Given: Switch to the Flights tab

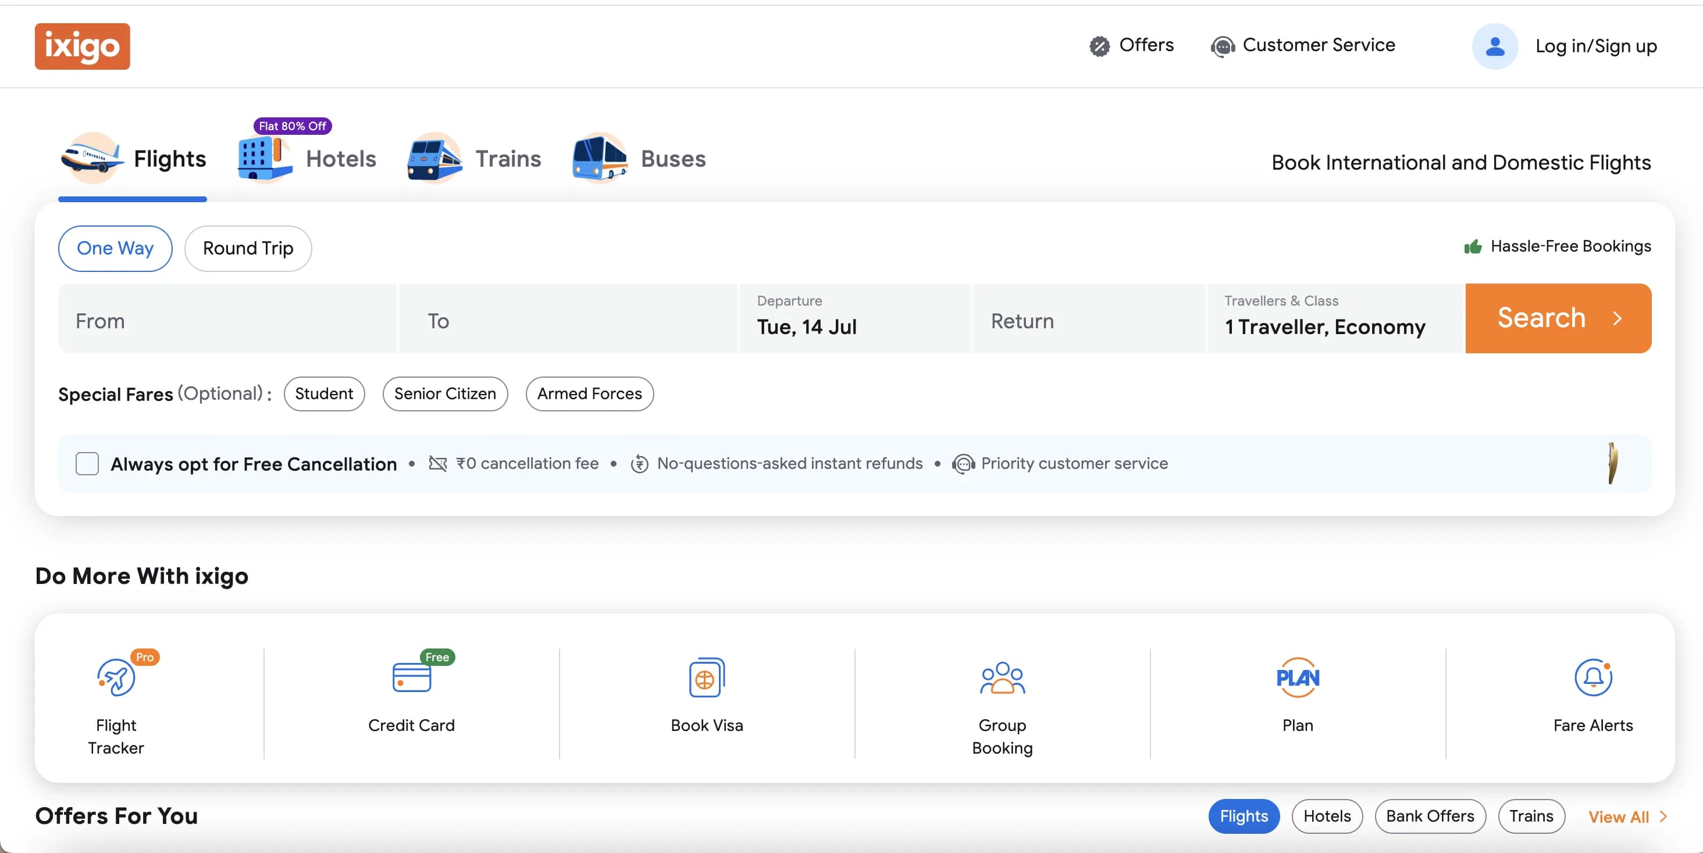Looking at the screenshot, I should coord(132,159).
